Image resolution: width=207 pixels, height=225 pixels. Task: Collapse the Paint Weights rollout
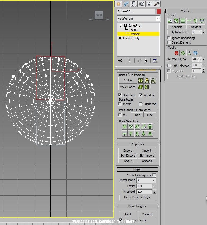(x=137, y=206)
